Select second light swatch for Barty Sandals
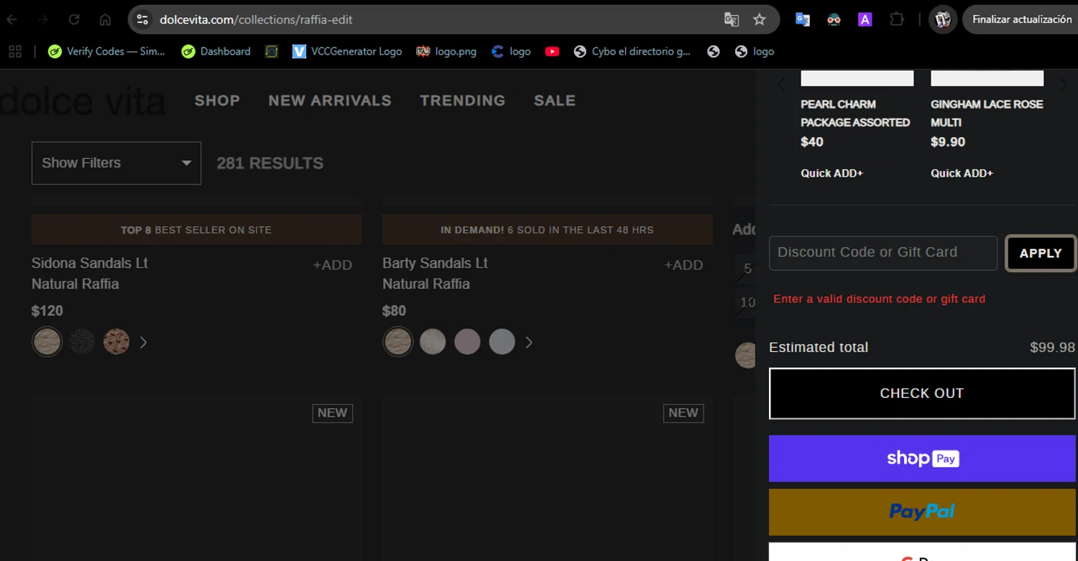The height and width of the screenshot is (561, 1078). (433, 342)
